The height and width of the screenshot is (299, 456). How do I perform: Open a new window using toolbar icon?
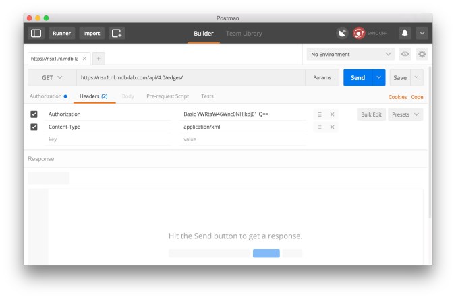(117, 33)
